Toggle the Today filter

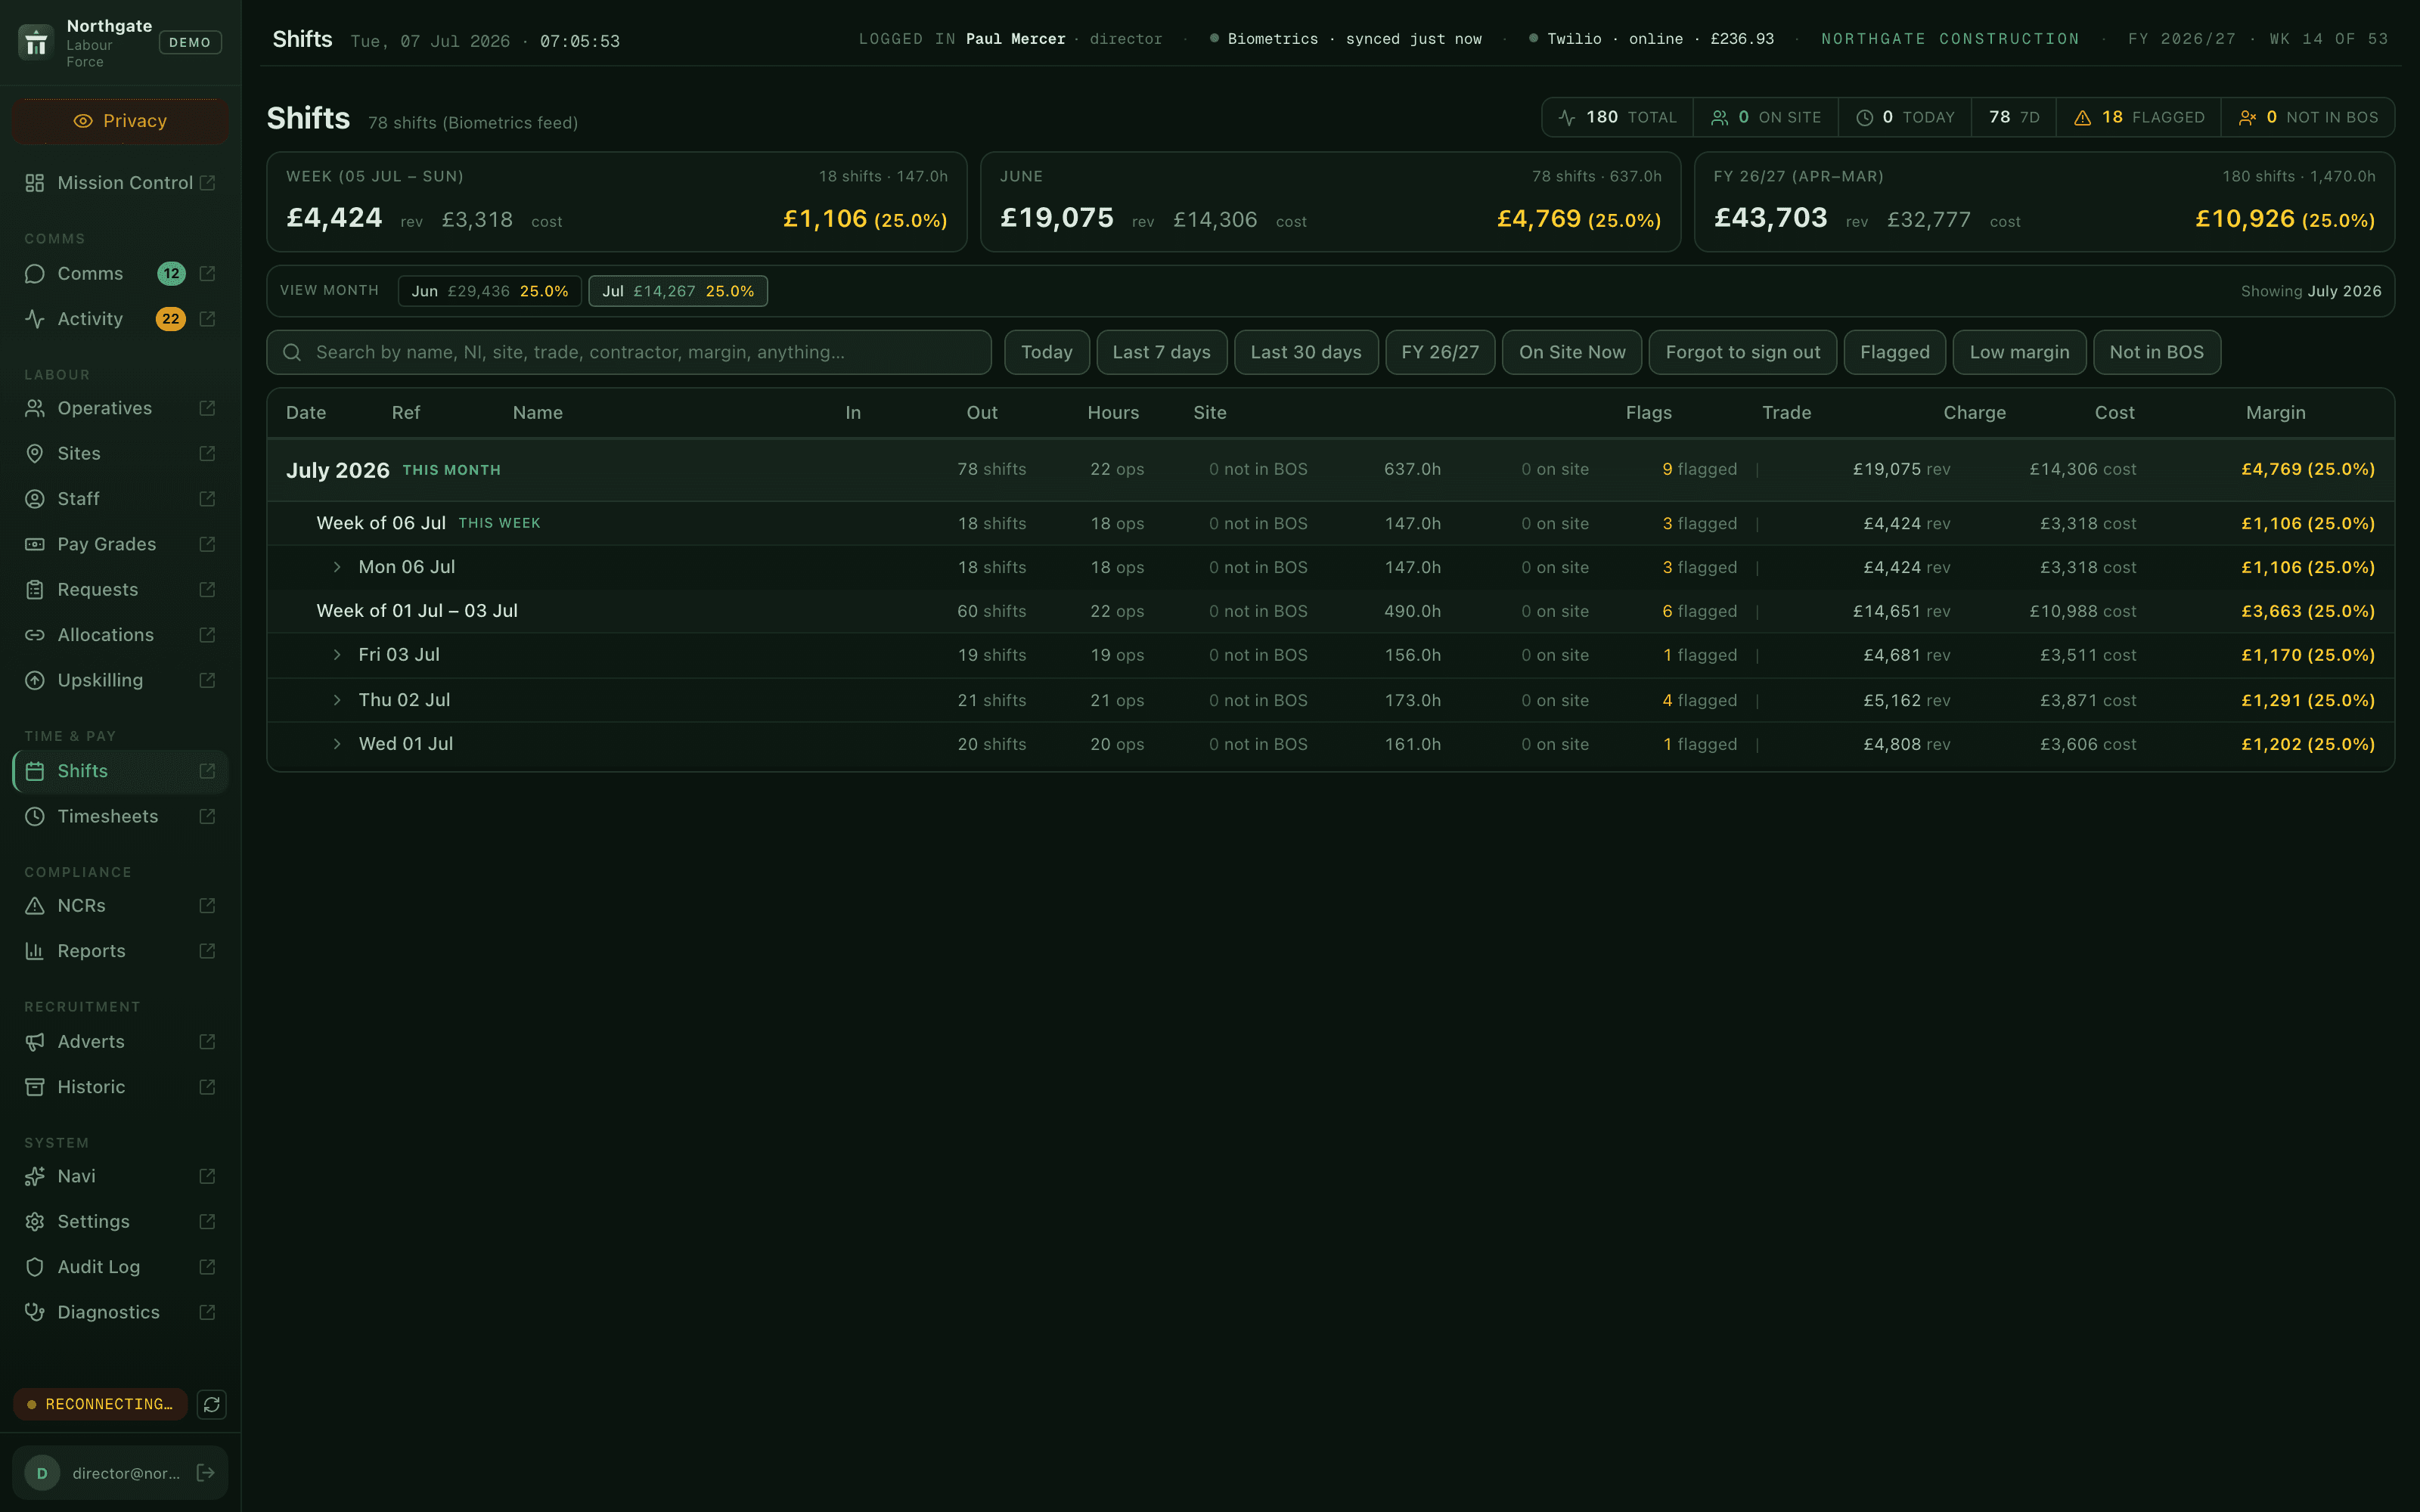pos(1046,353)
